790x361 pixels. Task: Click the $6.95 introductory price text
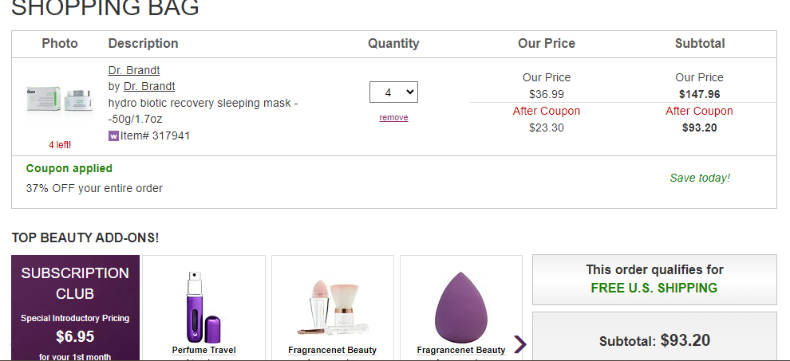click(75, 336)
